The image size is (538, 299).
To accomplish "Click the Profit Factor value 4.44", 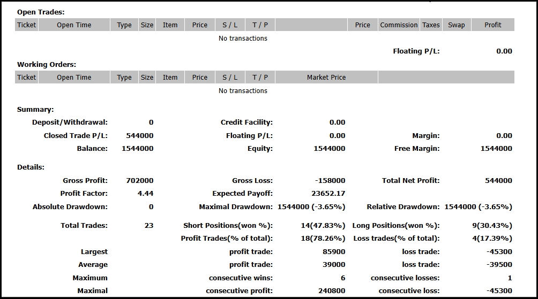I will point(145,194).
